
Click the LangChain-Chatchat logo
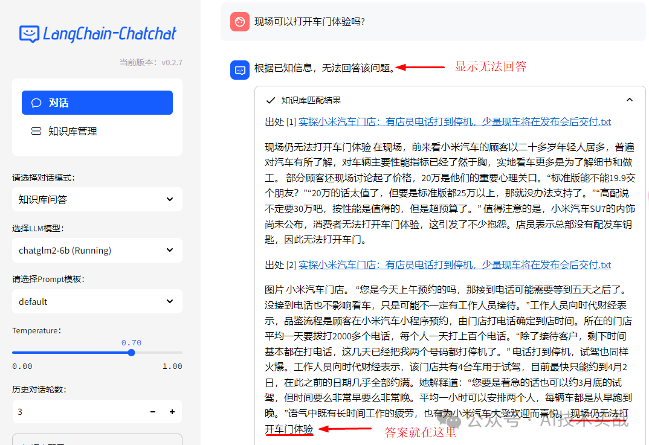point(98,34)
